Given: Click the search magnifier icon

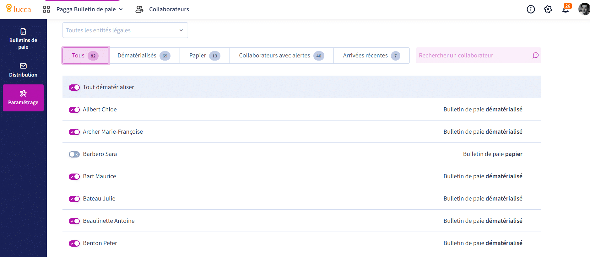Looking at the screenshot, I should point(535,56).
